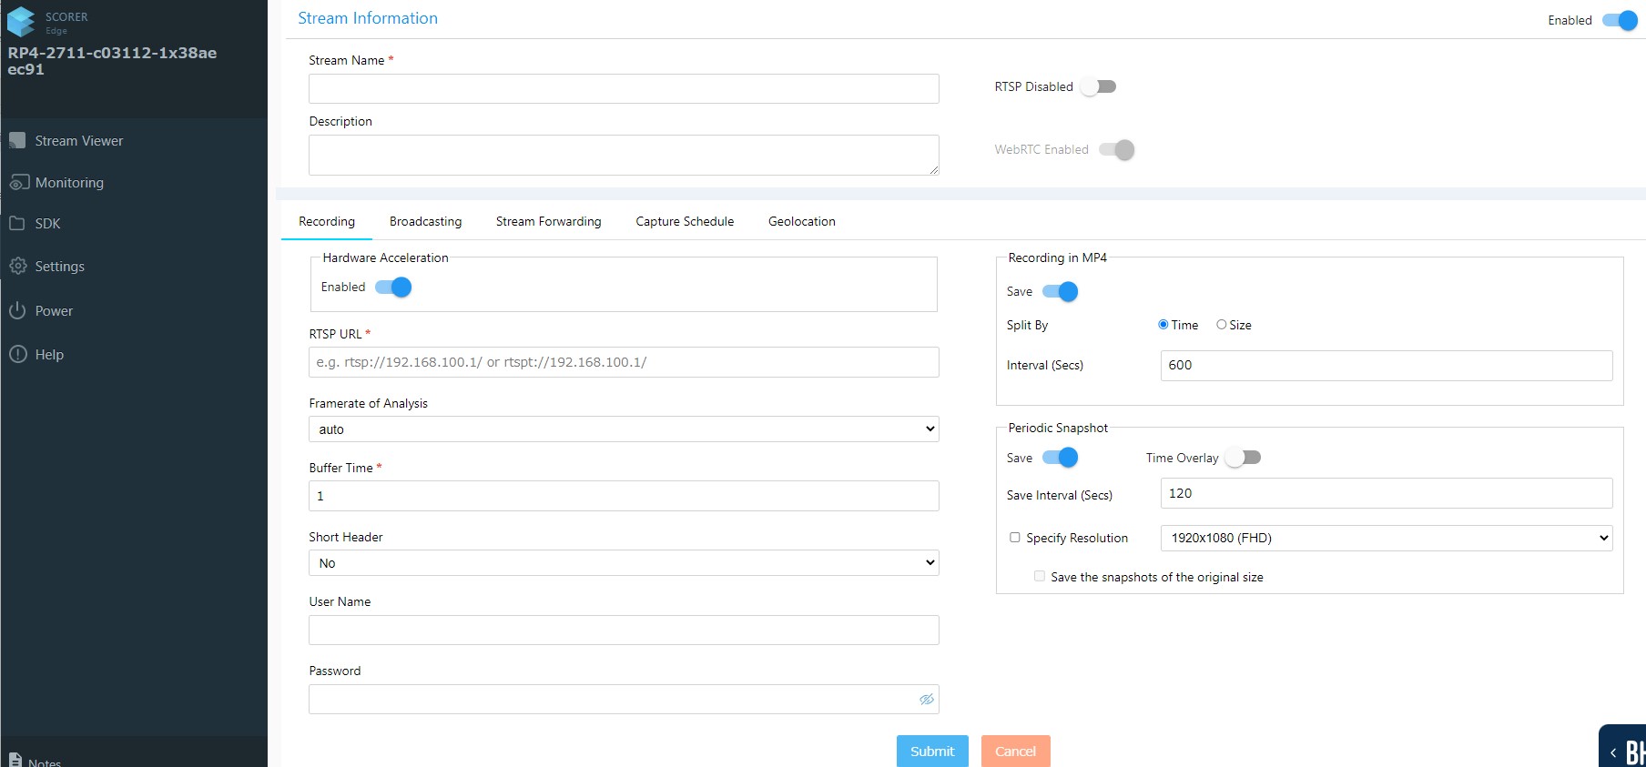Toggle Hardware Acceleration Enabled switch

[393, 288]
